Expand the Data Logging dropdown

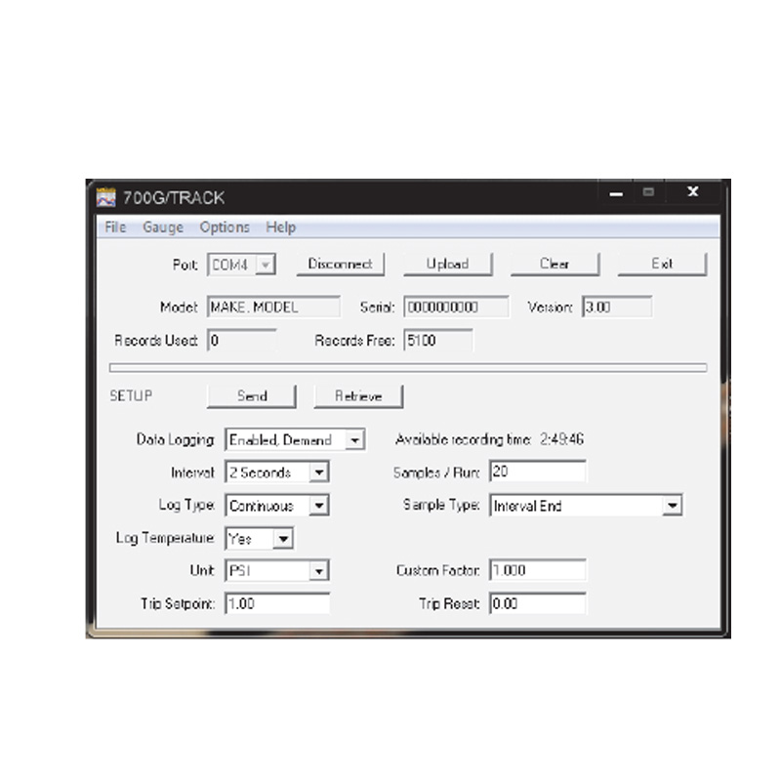[355, 439]
